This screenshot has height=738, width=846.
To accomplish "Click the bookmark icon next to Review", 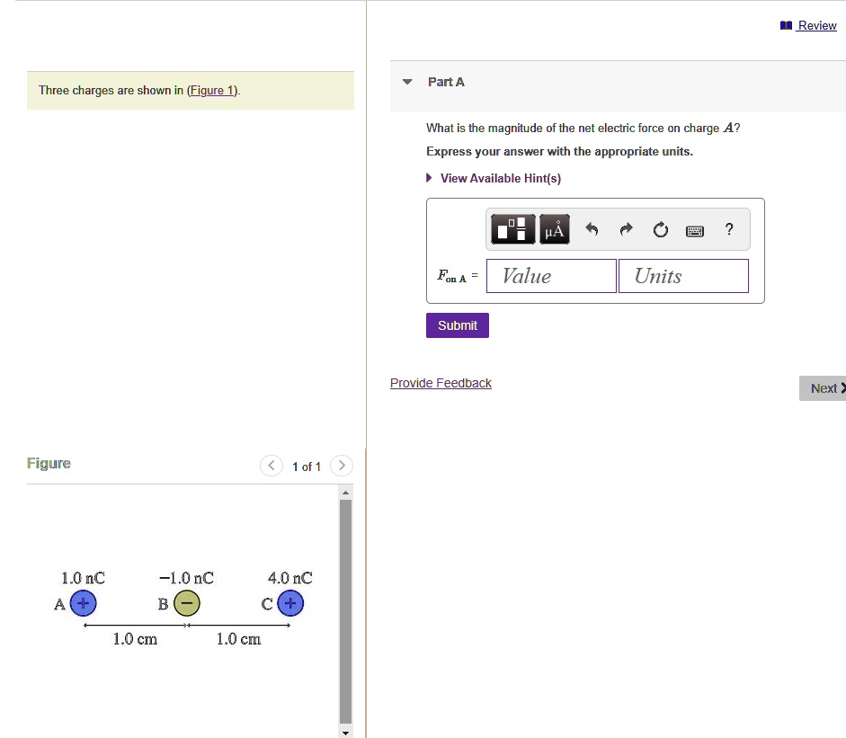I will 785,24.
